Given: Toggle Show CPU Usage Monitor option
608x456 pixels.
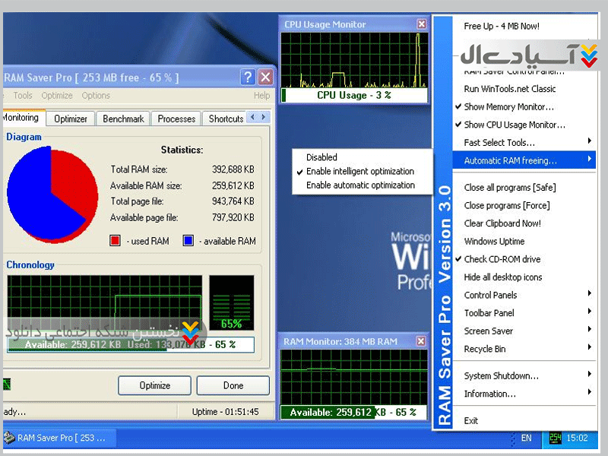Looking at the screenshot, I should (514, 125).
